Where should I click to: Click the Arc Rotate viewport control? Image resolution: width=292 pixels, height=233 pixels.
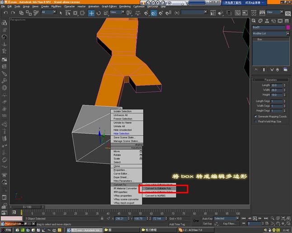point(283,224)
